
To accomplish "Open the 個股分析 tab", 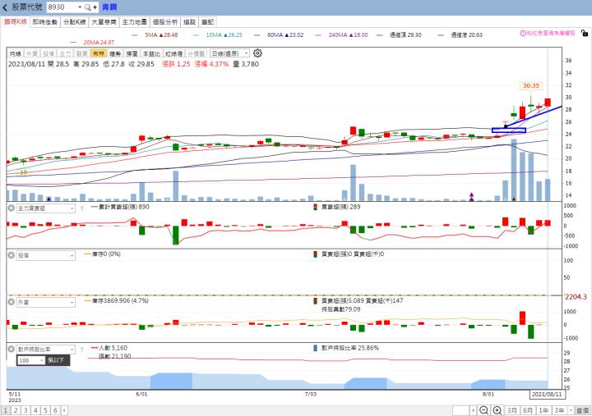I will (x=164, y=22).
